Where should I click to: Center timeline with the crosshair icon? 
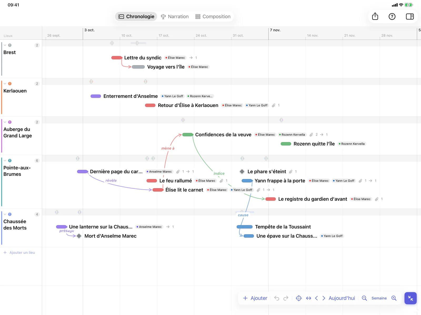point(299,298)
